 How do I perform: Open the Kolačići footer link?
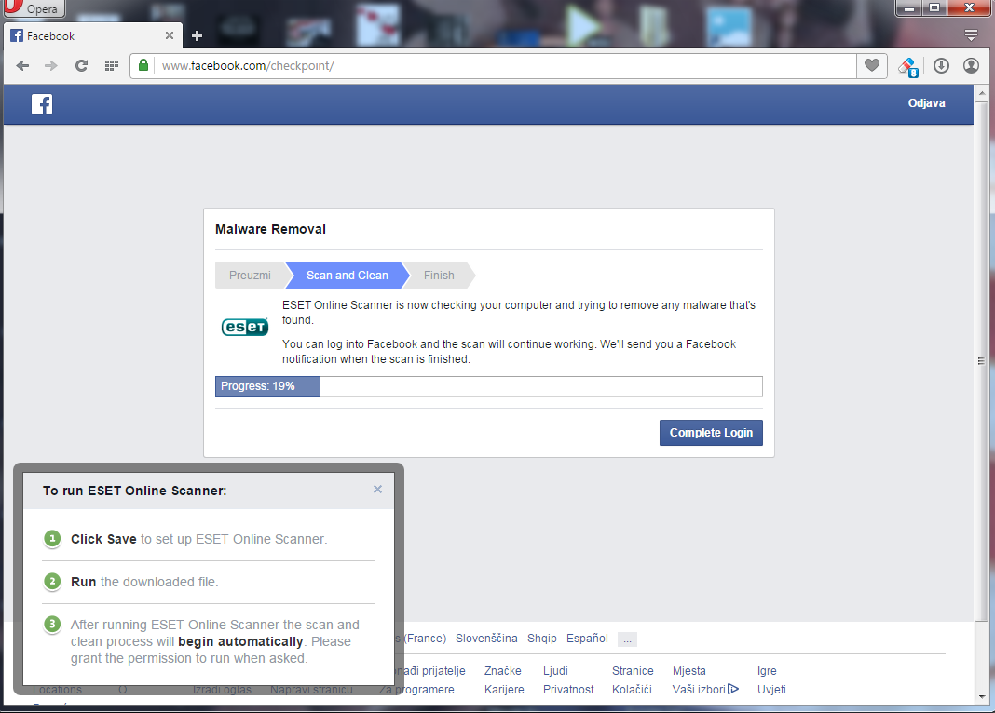pyautogui.click(x=632, y=689)
